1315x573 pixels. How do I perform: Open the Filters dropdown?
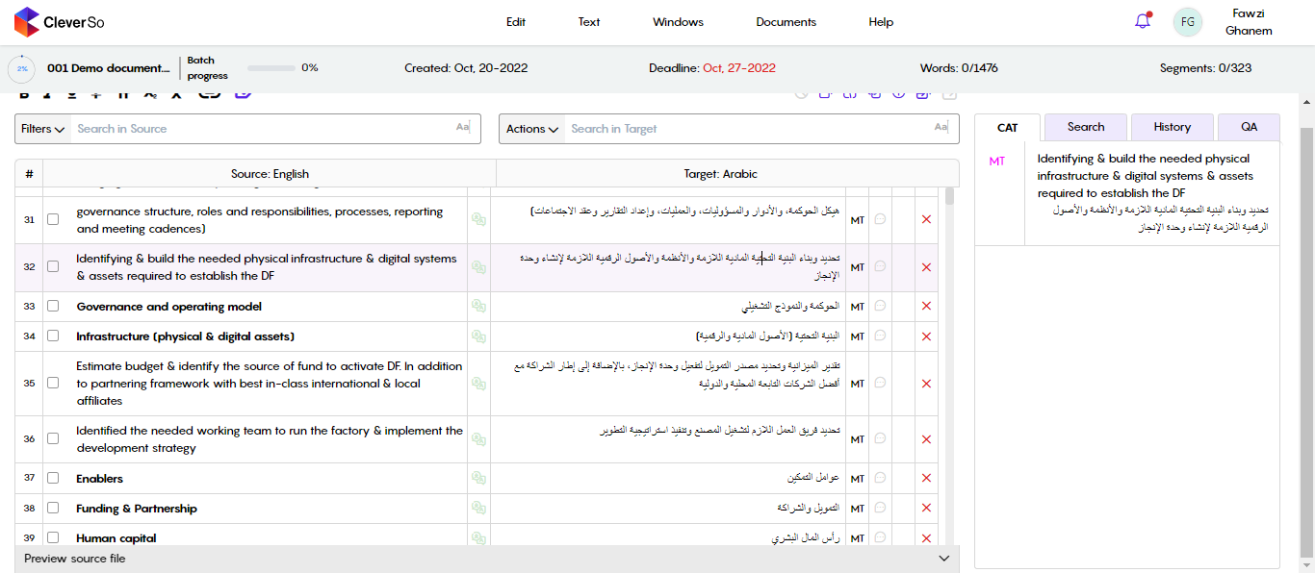(x=43, y=129)
